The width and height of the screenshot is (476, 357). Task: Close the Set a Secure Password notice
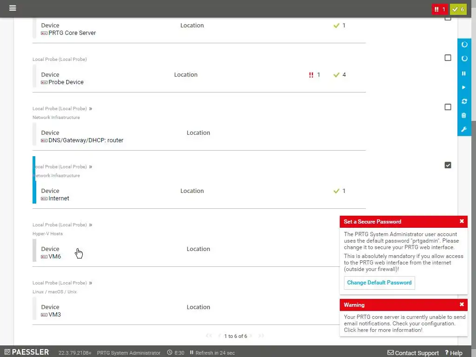[462, 221]
